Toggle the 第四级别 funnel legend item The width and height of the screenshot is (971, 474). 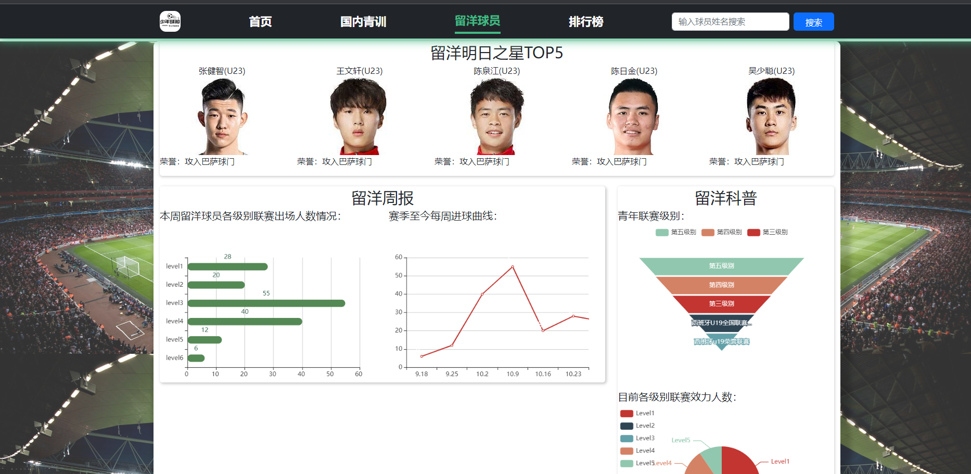click(x=722, y=232)
